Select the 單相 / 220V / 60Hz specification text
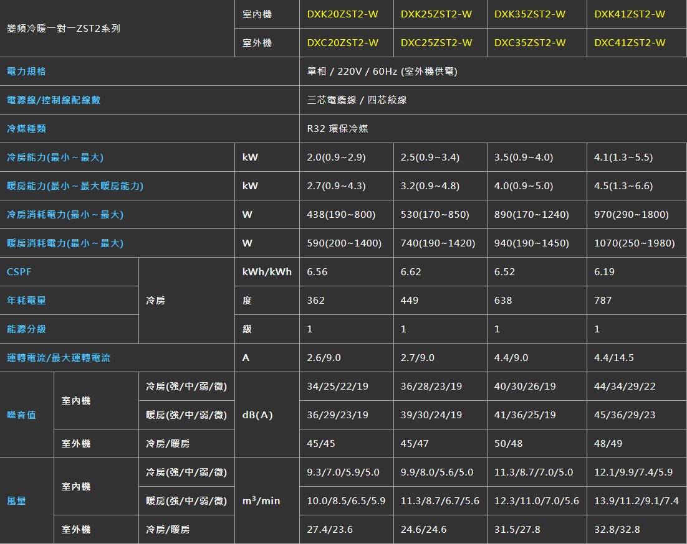 tap(382, 72)
